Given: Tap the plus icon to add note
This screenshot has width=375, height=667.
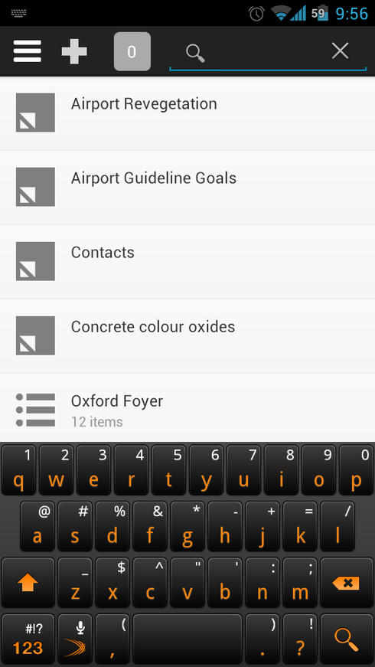Looking at the screenshot, I should click(74, 51).
